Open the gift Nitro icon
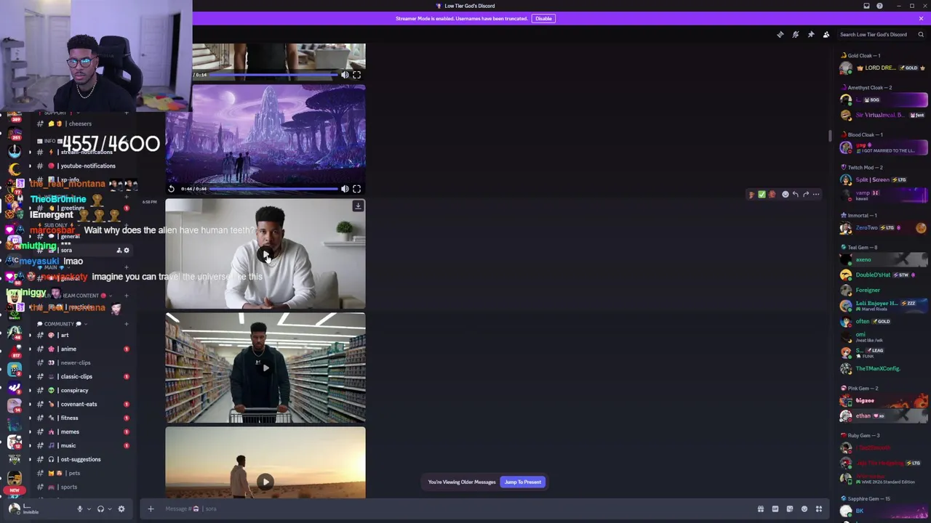Viewport: 931px width, 523px height. point(761,508)
